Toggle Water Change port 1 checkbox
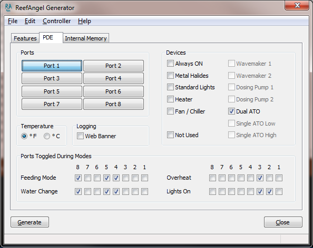Screen dimensions: 313x248 [144, 191]
